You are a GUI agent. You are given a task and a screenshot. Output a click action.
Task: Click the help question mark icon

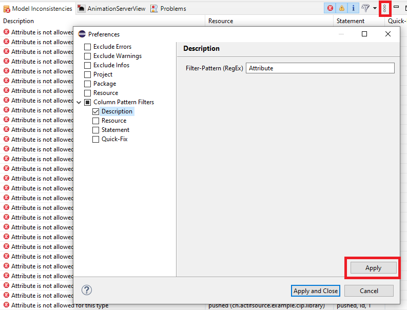pyautogui.click(x=87, y=290)
